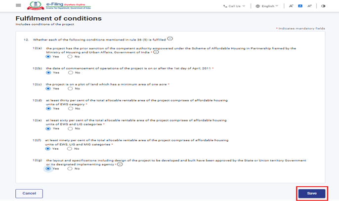Click info icon next to 12(g) condition
Viewport: 339px width, 201px height.
[x=120, y=164]
